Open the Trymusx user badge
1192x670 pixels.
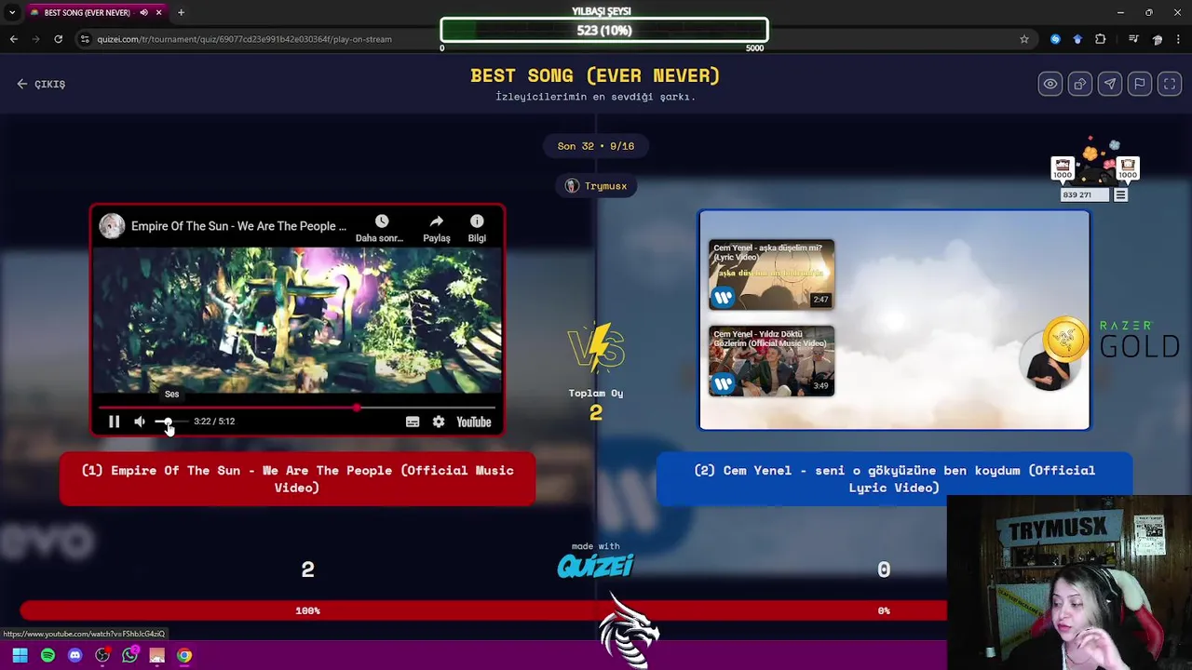coord(596,186)
